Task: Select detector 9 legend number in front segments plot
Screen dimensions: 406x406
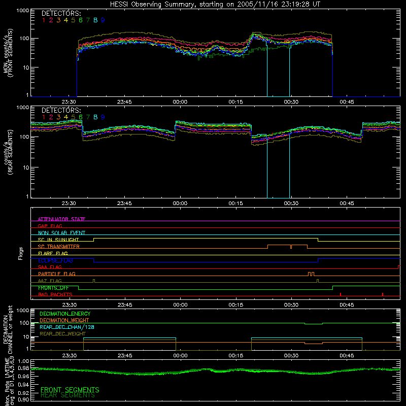Action: point(103,20)
